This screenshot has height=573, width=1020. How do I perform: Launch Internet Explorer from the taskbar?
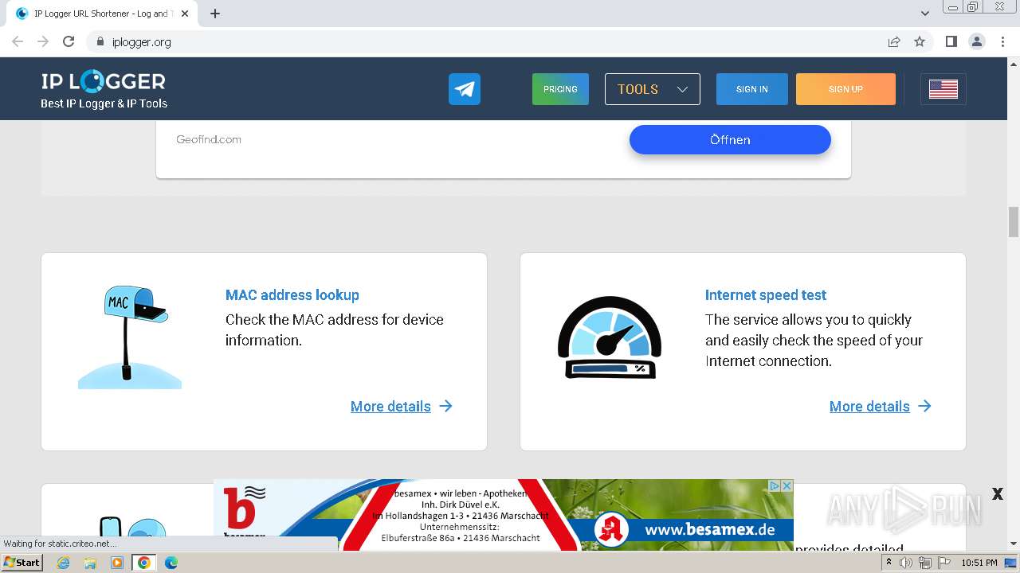click(64, 562)
